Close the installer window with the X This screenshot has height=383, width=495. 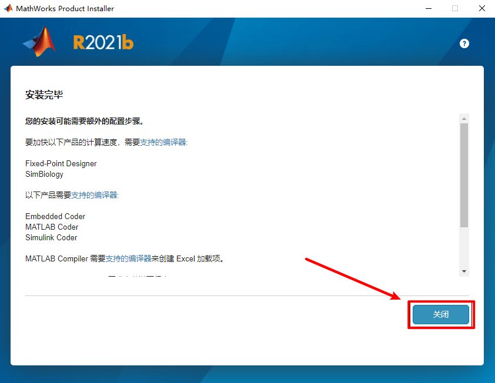click(481, 9)
